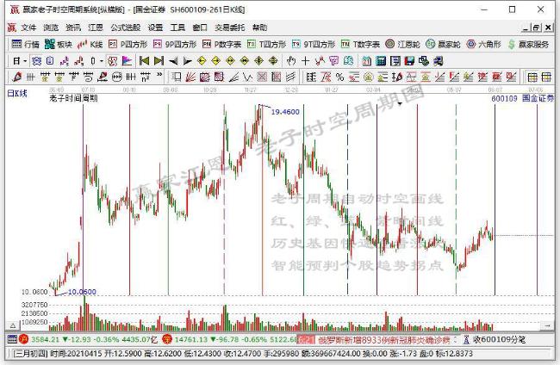This screenshot has width=560, height=365.
Task: Select the zigzag wave line tool
Action: pos(247,77)
